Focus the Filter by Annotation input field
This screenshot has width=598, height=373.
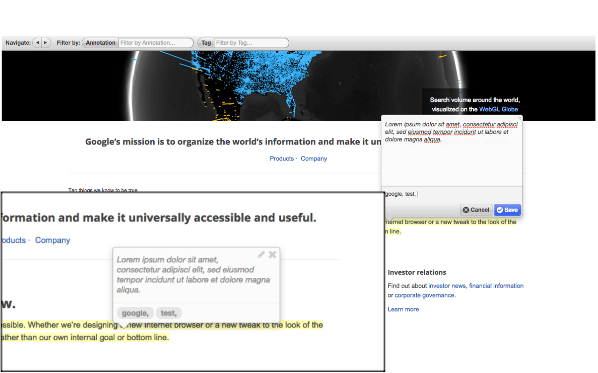click(156, 43)
